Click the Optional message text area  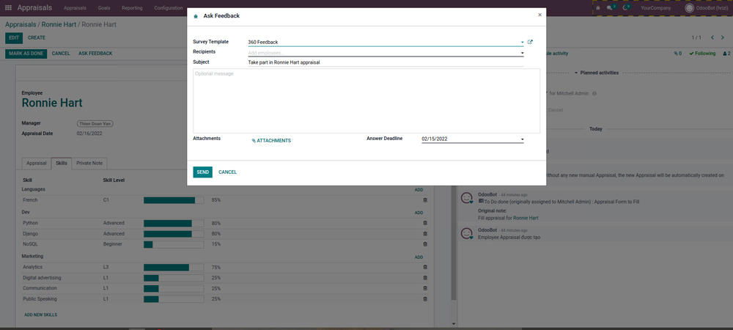366,101
